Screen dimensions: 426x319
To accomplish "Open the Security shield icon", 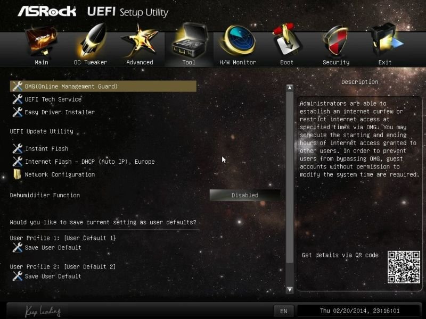I will point(336,41).
